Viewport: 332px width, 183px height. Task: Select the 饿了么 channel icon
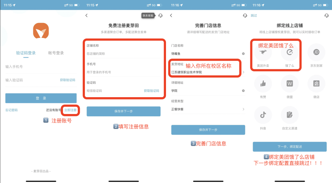click(290, 52)
